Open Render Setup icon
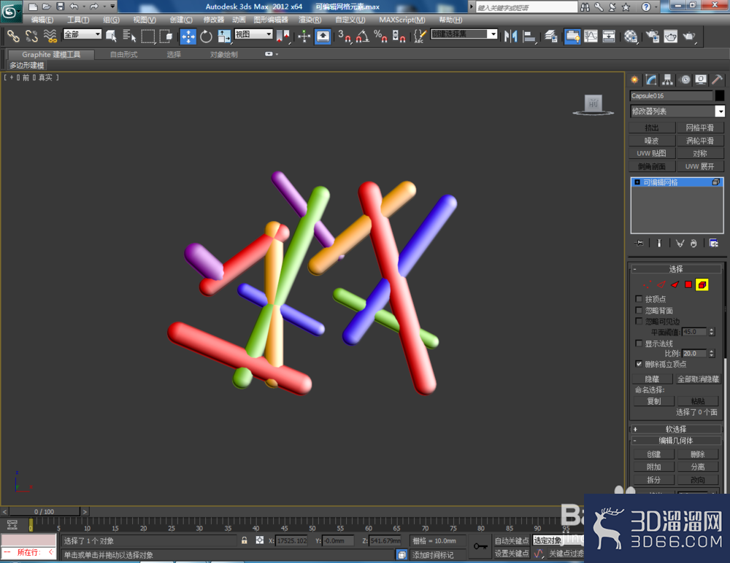The image size is (730, 563). (652, 36)
